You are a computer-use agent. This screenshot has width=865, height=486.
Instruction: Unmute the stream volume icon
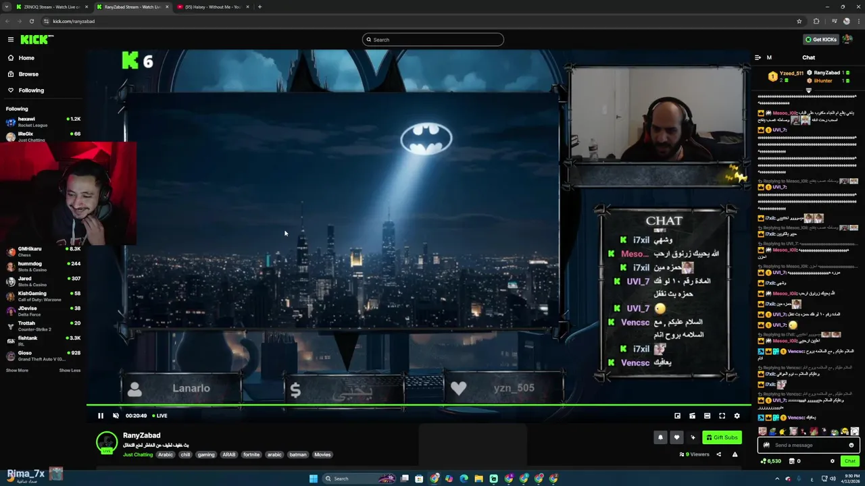[116, 416]
